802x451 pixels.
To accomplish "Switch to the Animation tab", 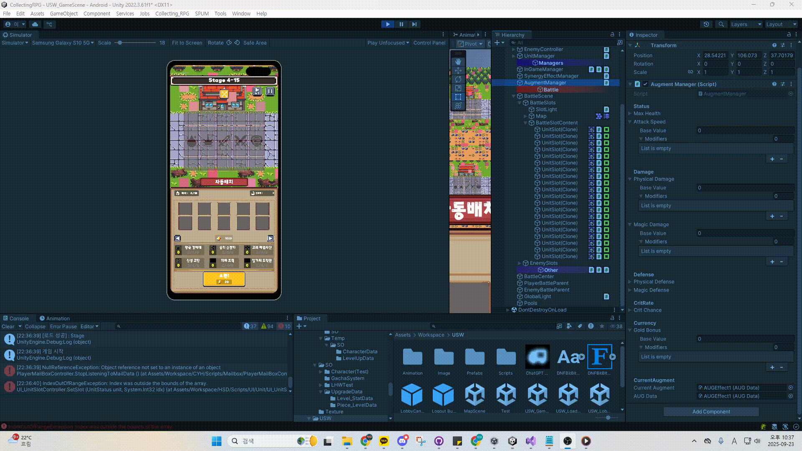I will pyautogui.click(x=54, y=318).
